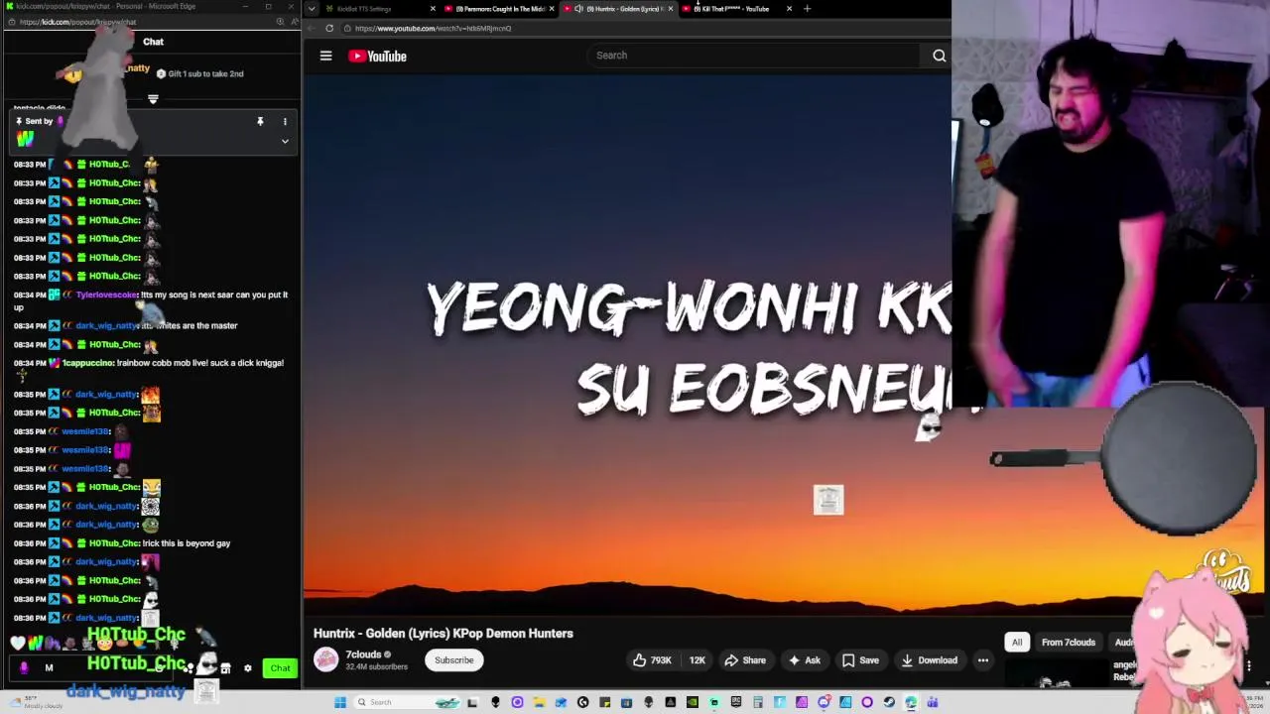Share the Huntrix Golden video
The image size is (1270, 714).
coord(745,660)
